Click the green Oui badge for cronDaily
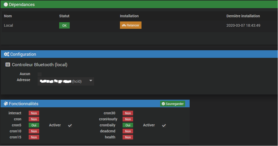This screenshot has width=278, height=146. point(128,125)
